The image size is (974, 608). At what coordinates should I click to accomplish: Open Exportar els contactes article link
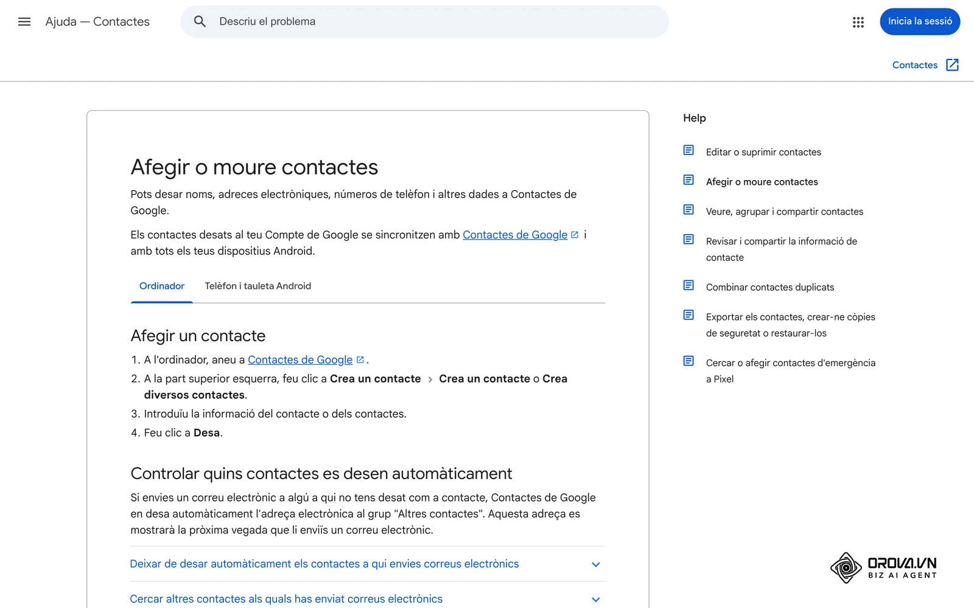[x=791, y=325]
